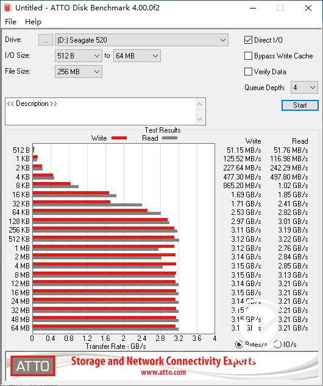Minimize the ATTO Disk Benchmark window
The height and width of the screenshot is (386, 323).
253,8
